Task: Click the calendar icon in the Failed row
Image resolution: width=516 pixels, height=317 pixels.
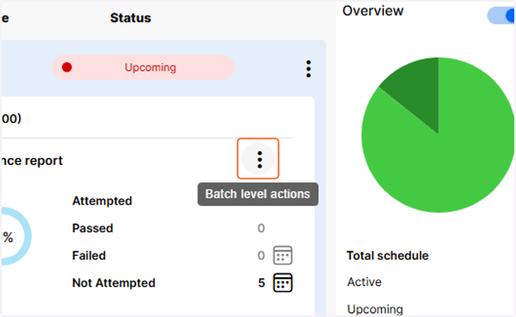Action: point(283,255)
